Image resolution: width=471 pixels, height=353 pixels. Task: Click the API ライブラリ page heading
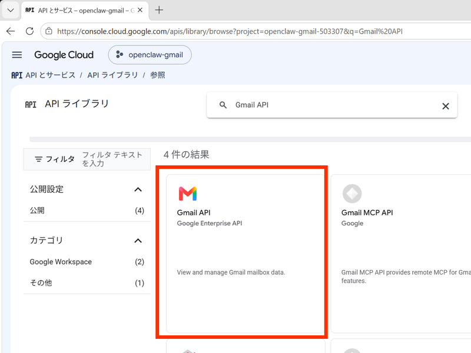(77, 104)
